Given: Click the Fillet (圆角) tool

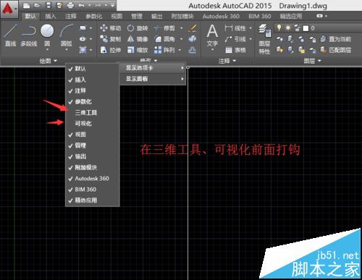Looking at the screenshot, I should [164, 39].
